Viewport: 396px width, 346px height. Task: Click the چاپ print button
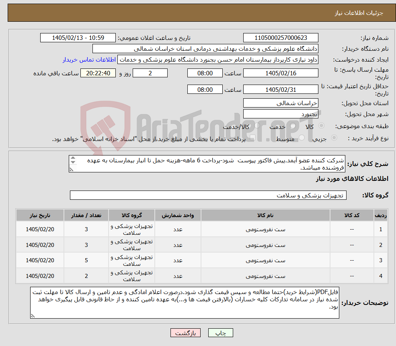click(220, 333)
